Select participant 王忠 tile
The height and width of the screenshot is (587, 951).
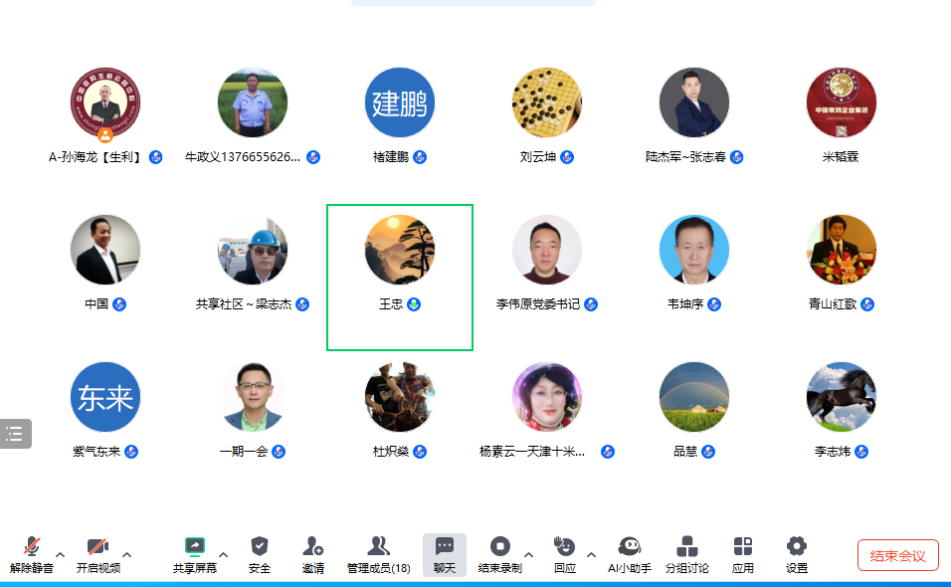point(400,278)
